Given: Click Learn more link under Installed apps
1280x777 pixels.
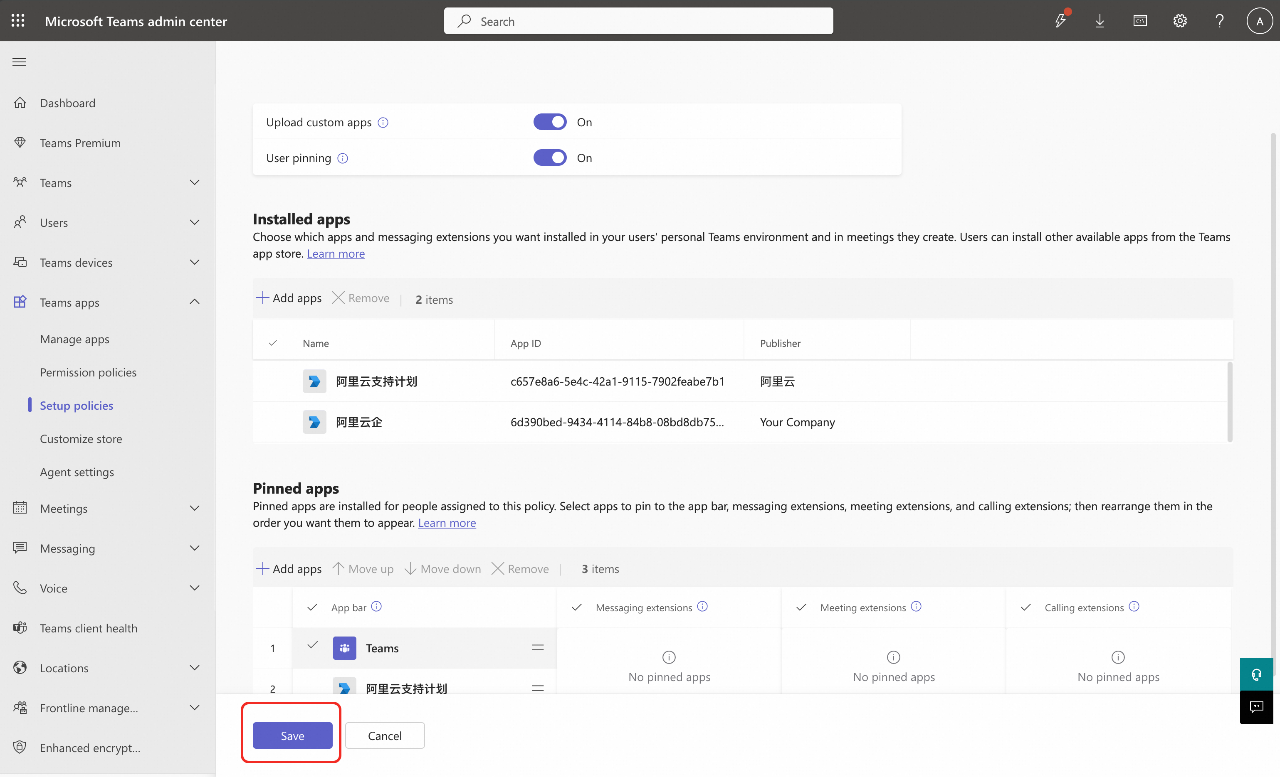Looking at the screenshot, I should pos(336,254).
